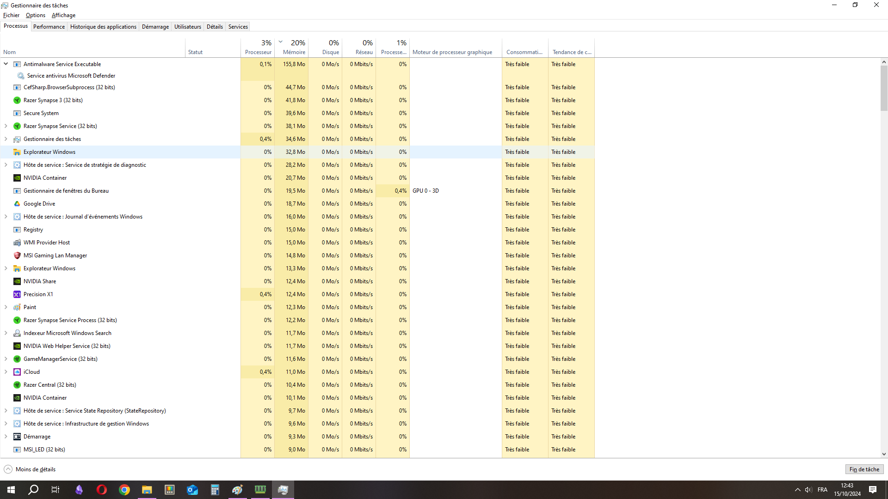The image size is (888, 499).
Task: Click the Secure System process icon
Action: 17,113
